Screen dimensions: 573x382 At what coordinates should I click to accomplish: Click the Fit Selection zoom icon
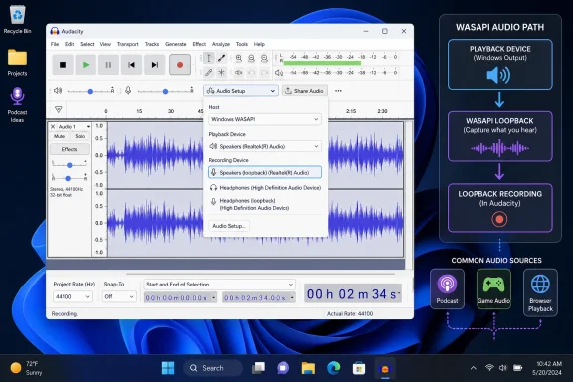[264, 58]
